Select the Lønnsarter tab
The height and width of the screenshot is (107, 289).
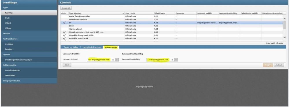click(x=111, y=47)
